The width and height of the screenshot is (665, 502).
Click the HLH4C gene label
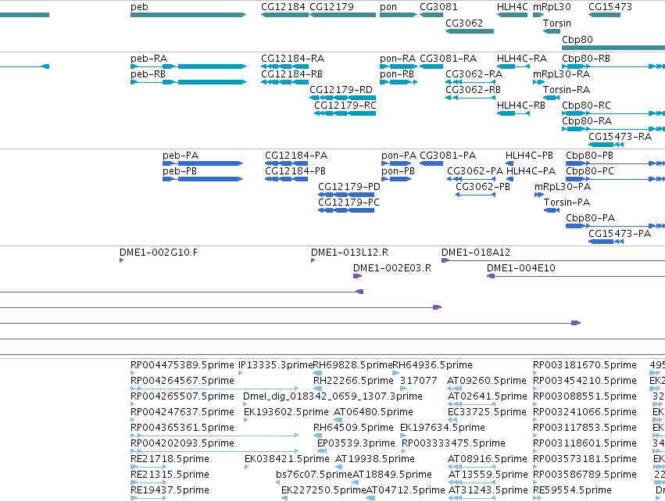[513, 7]
